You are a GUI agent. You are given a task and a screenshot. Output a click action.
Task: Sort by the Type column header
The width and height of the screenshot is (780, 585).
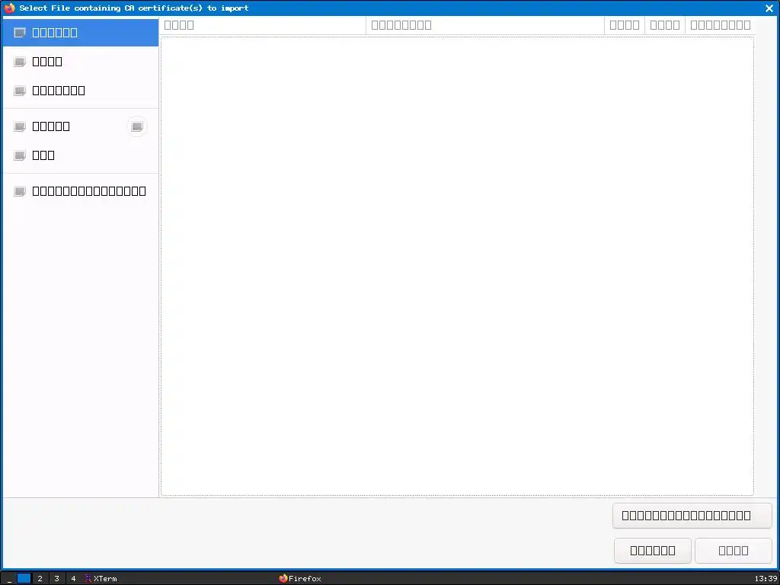pyautogui.click(x=664, y=25)
